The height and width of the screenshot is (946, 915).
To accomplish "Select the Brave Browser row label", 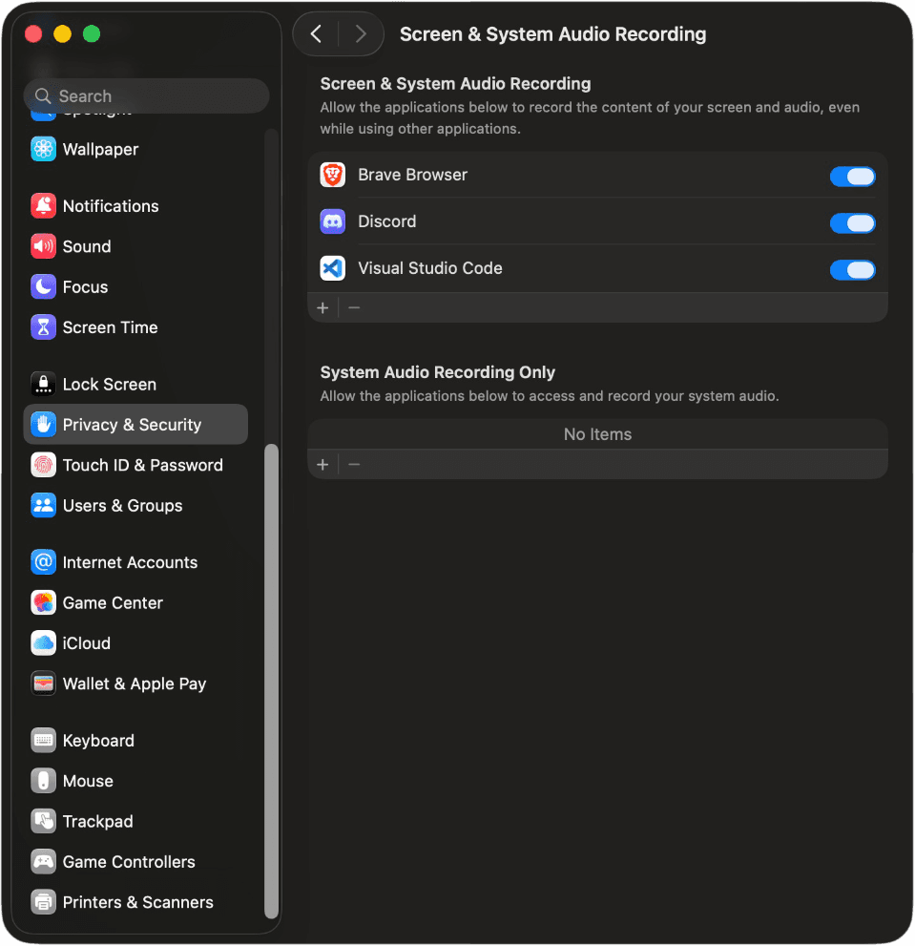I will pyautogui.click(x=412, y=175).
